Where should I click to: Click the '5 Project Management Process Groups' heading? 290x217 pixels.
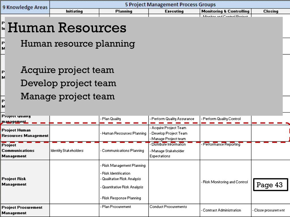pos(170,5)
